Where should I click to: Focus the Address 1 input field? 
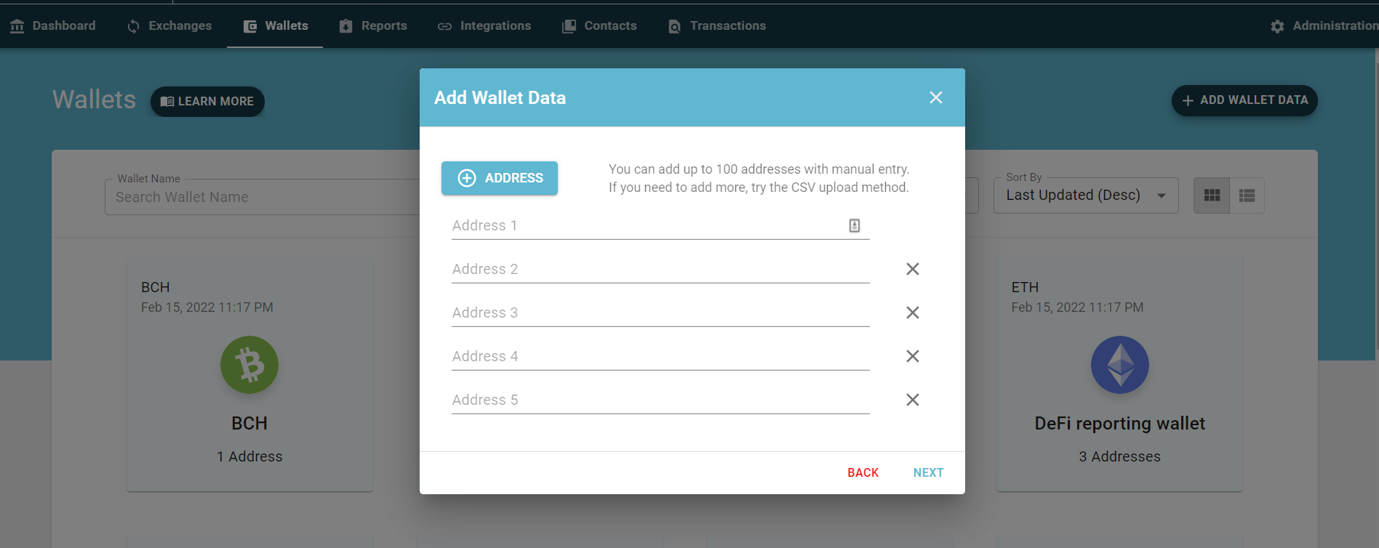coord(647,225)
